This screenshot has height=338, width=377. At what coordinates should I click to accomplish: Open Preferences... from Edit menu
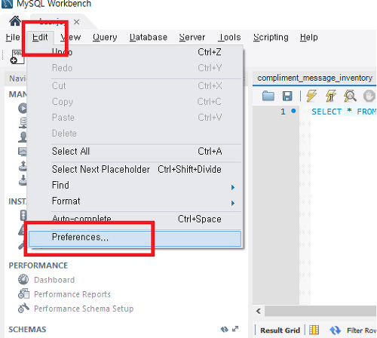click(x=135, y=238)
